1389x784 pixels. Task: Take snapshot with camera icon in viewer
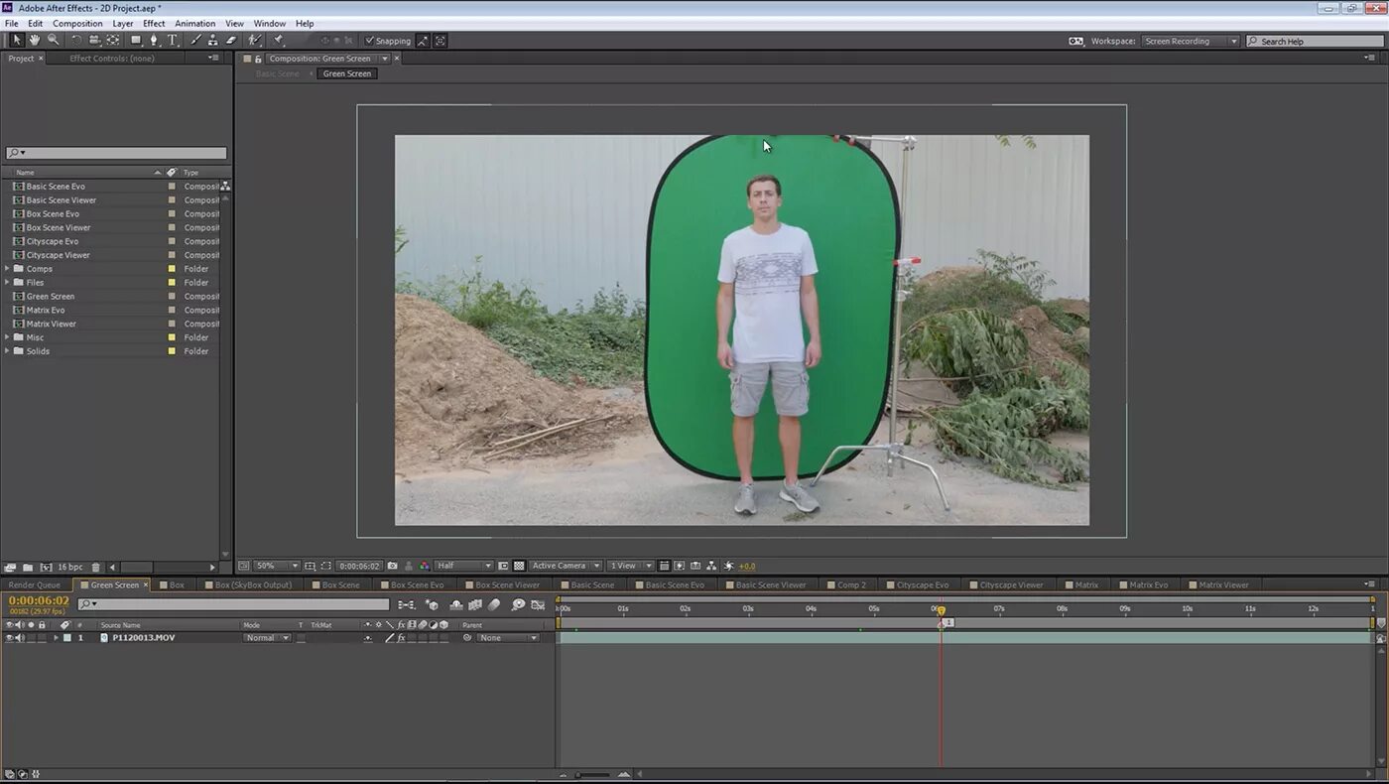coord(392,566)
